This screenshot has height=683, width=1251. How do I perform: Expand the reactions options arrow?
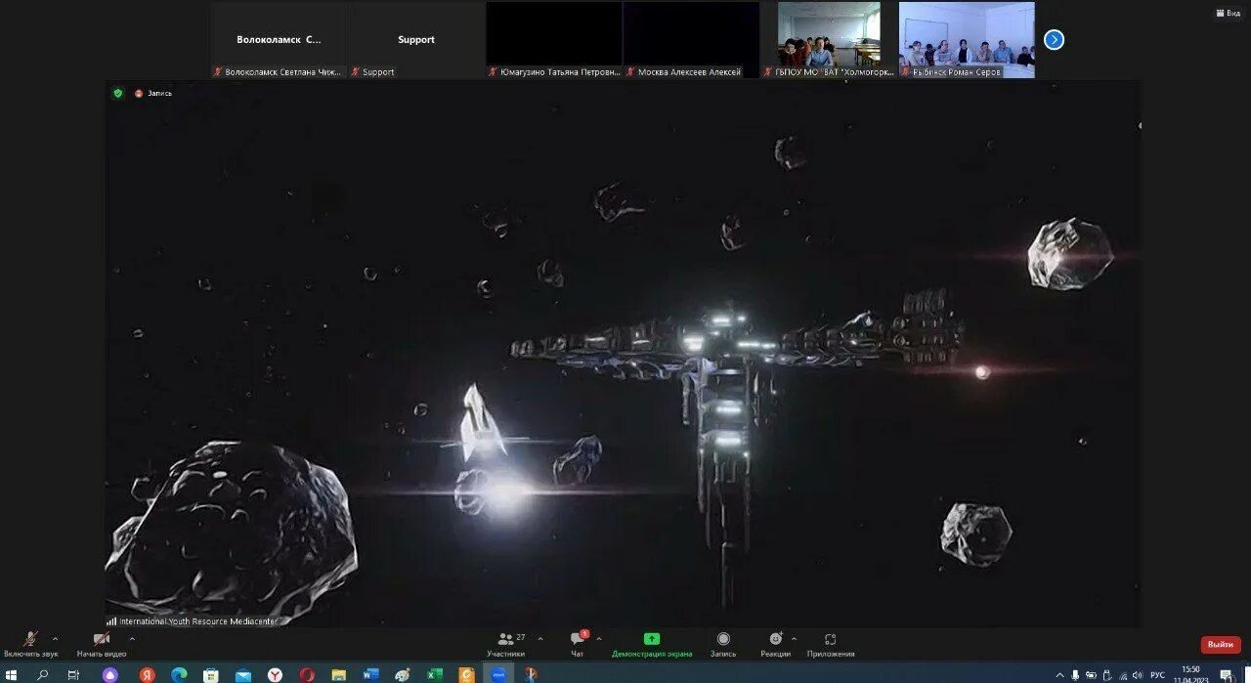coord(794,639)
